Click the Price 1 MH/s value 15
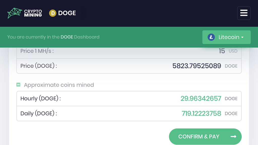The width and height of the screenshot is (258, 145). [222, 51]
